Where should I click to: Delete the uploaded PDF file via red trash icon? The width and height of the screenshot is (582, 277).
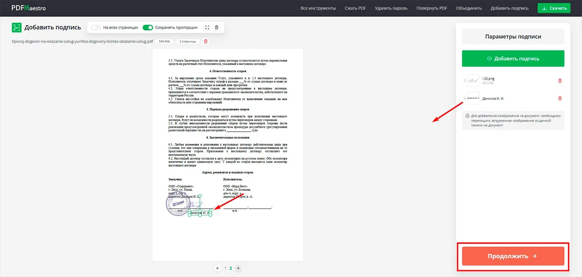pos(205,41)
